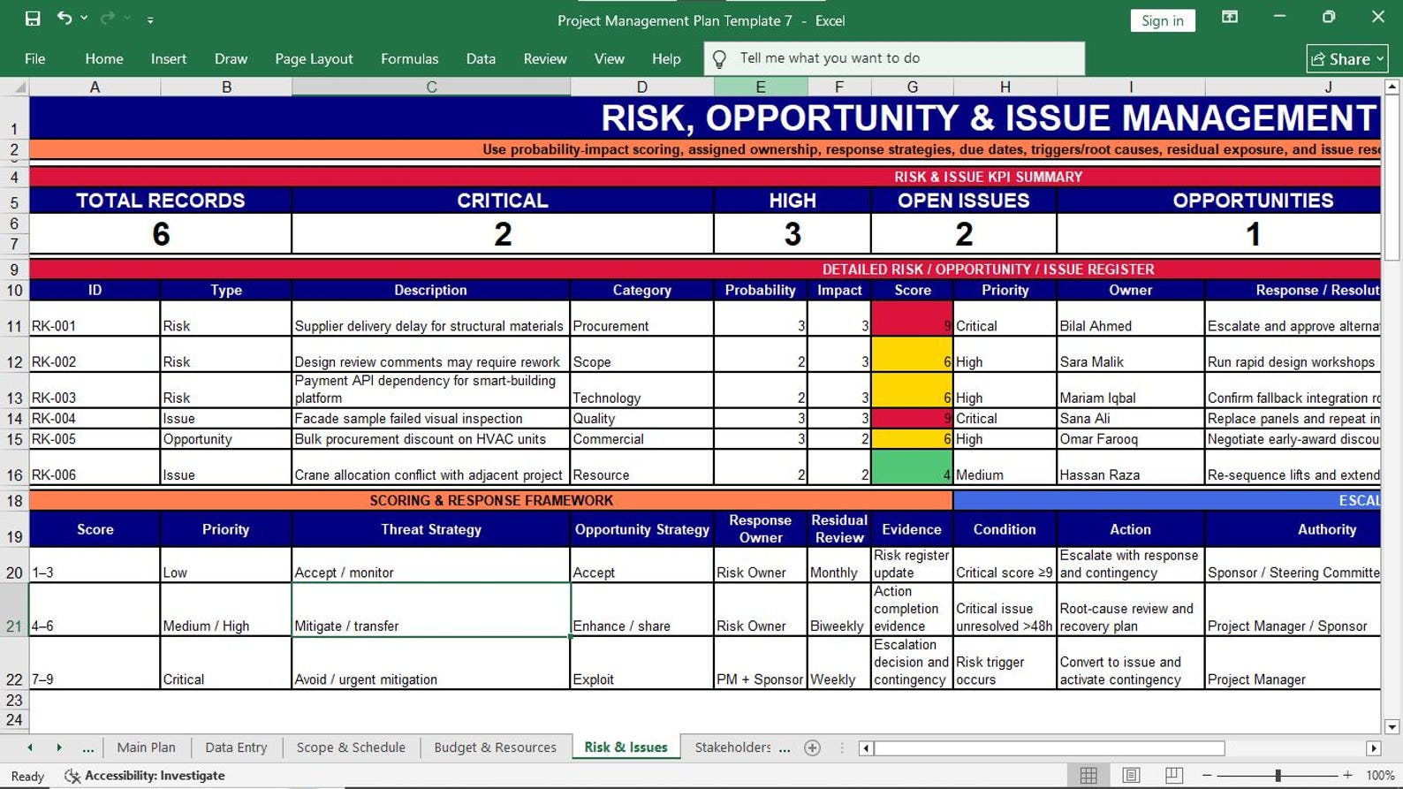Screen dimensions: 1403x789
Task: Go to the Data ribbon tab
Action: coord(481,58)
